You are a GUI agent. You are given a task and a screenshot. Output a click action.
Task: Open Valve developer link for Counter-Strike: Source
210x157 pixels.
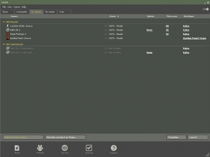point(186,26)
